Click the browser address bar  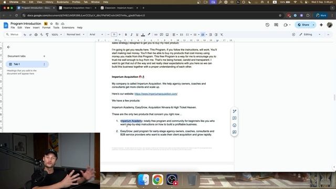point(150,15)
